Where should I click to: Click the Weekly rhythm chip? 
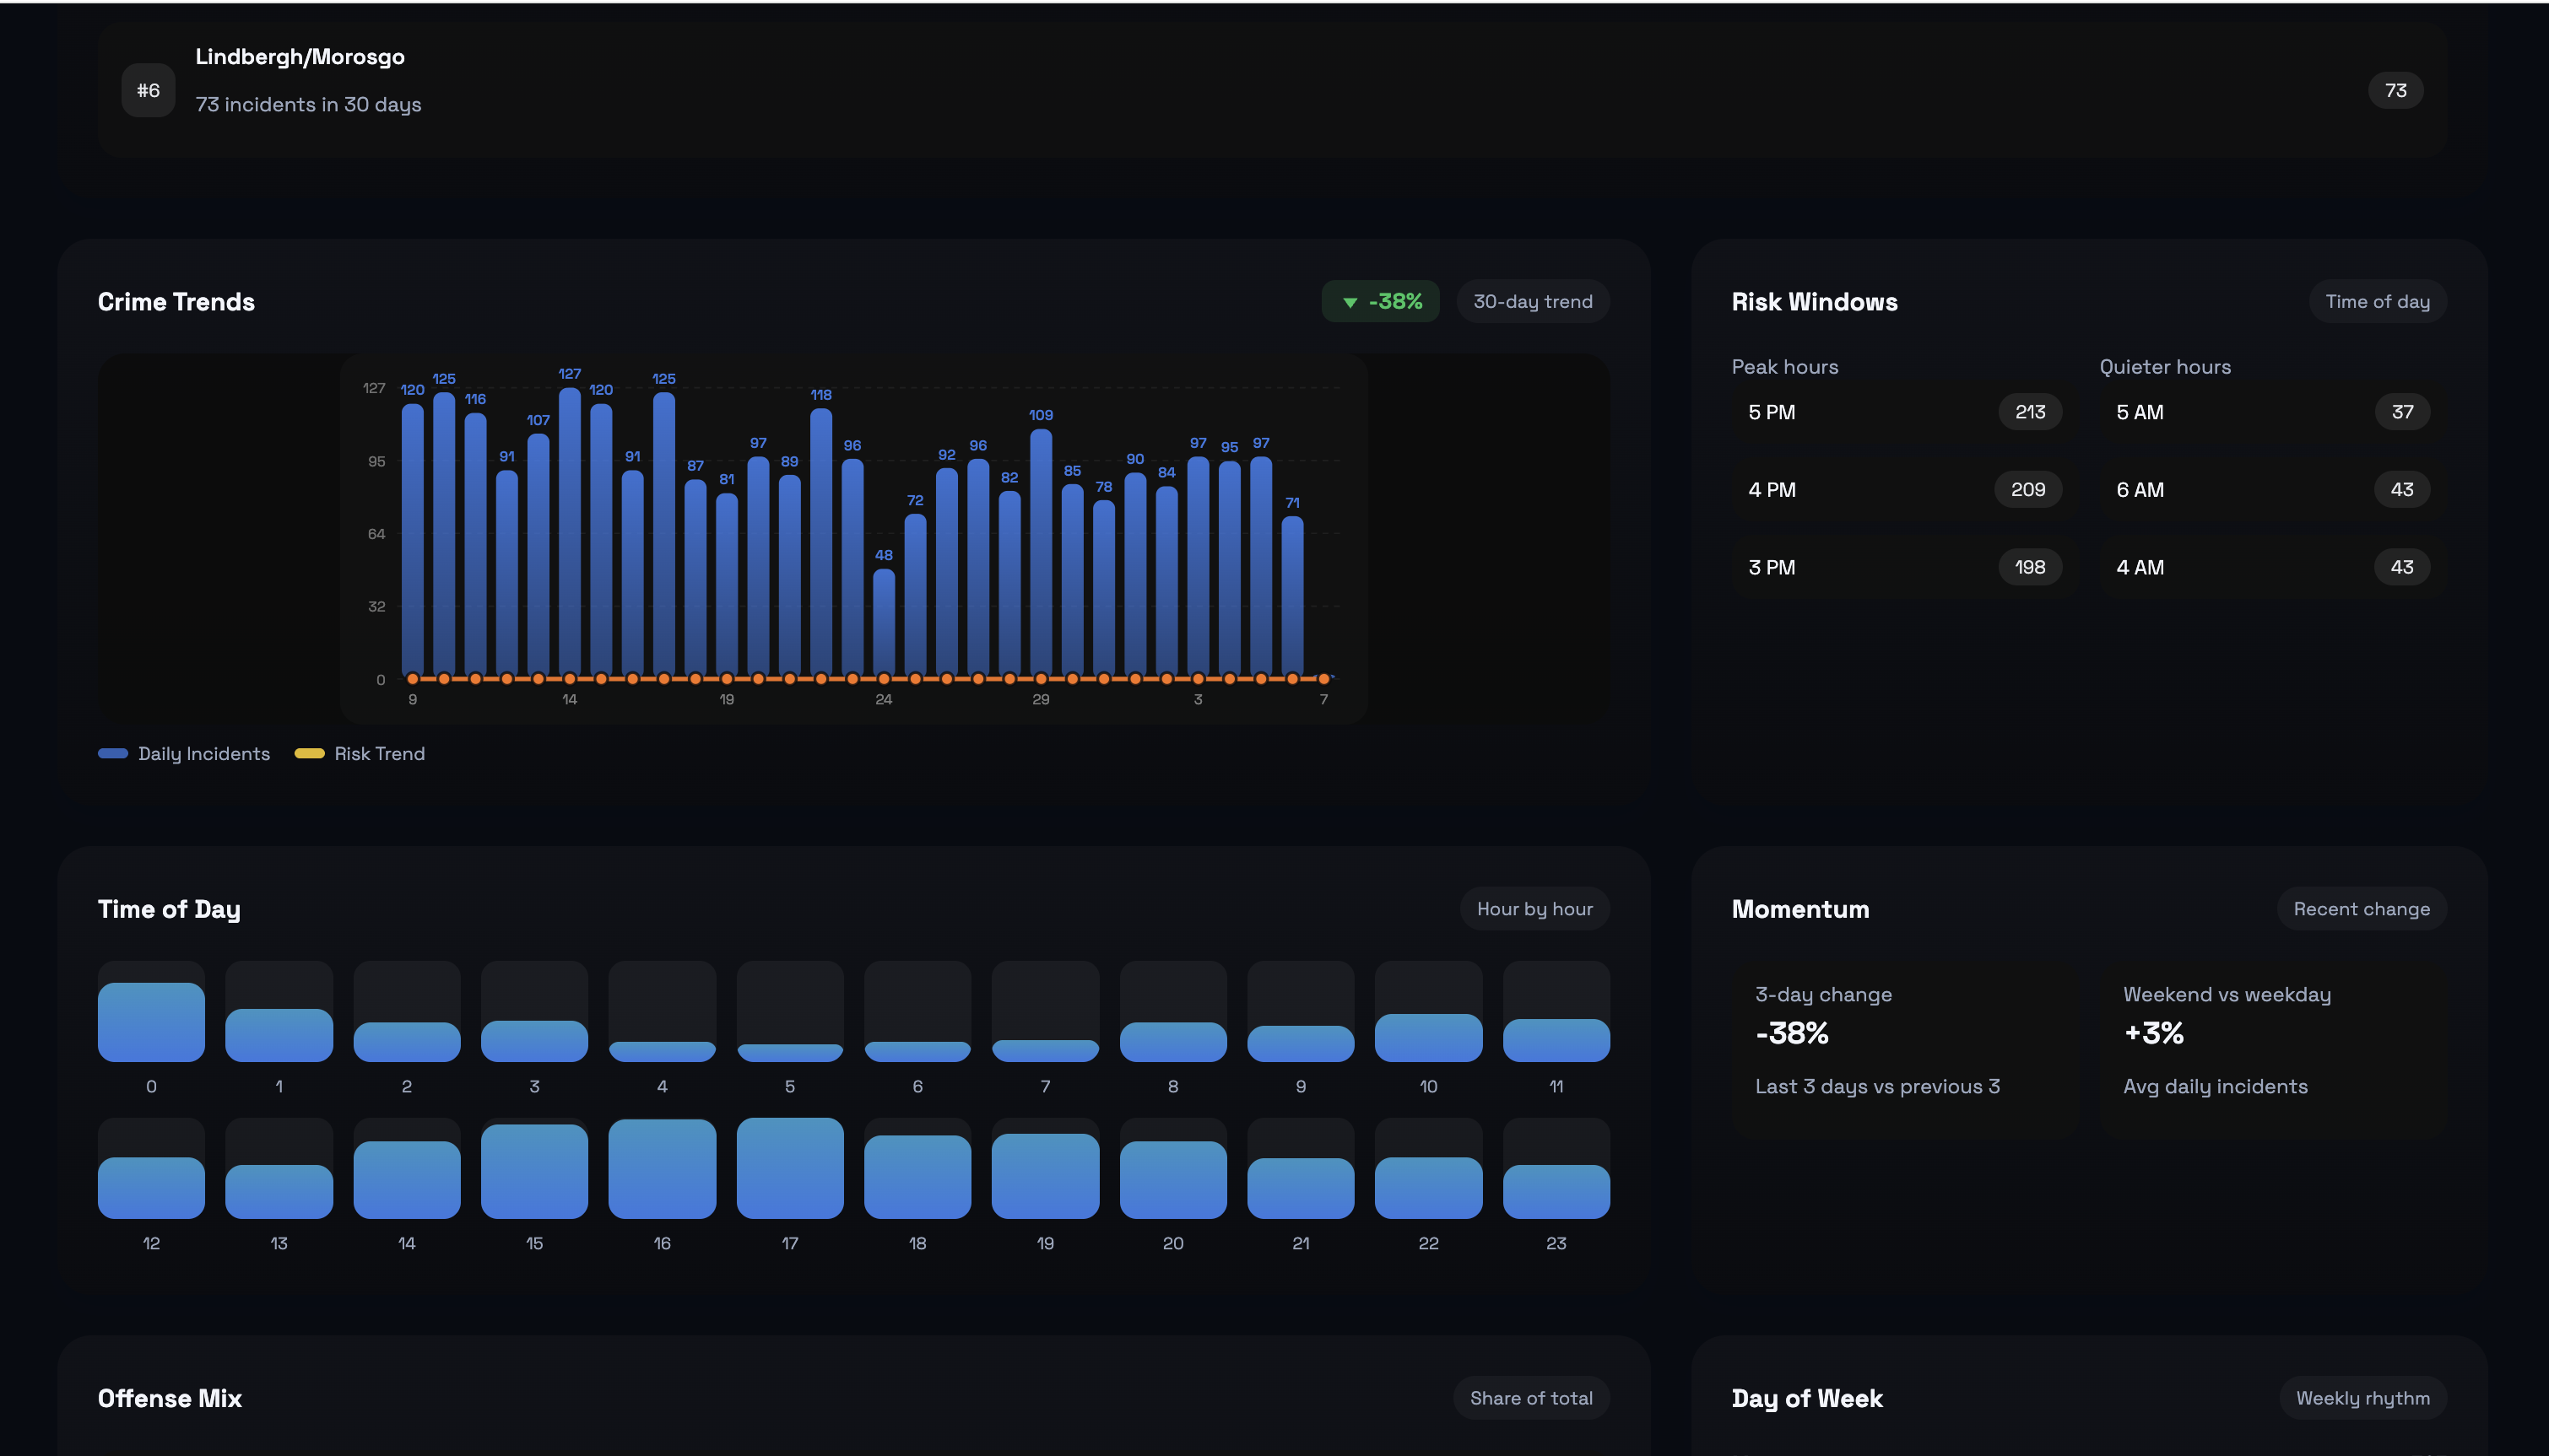point(2362,1398)
